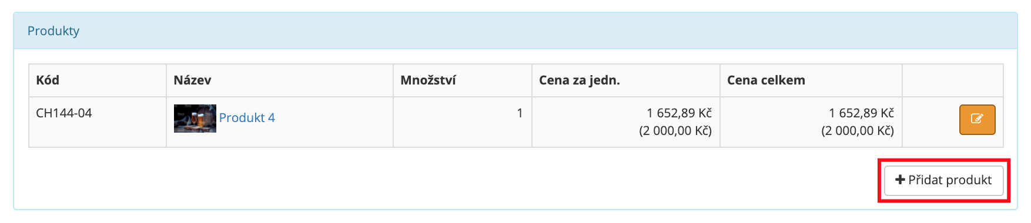Click the plus icon on Přidat produkt
This screenshot has height=223, width=1031.
pos(900,180)
